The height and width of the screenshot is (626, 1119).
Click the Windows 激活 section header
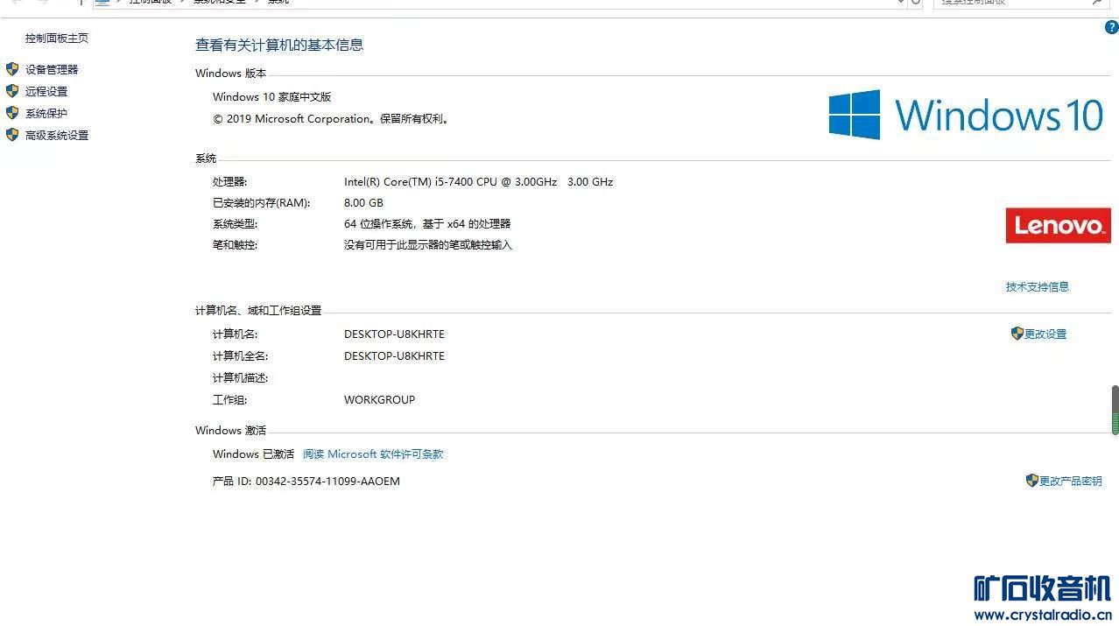(231, 431)
